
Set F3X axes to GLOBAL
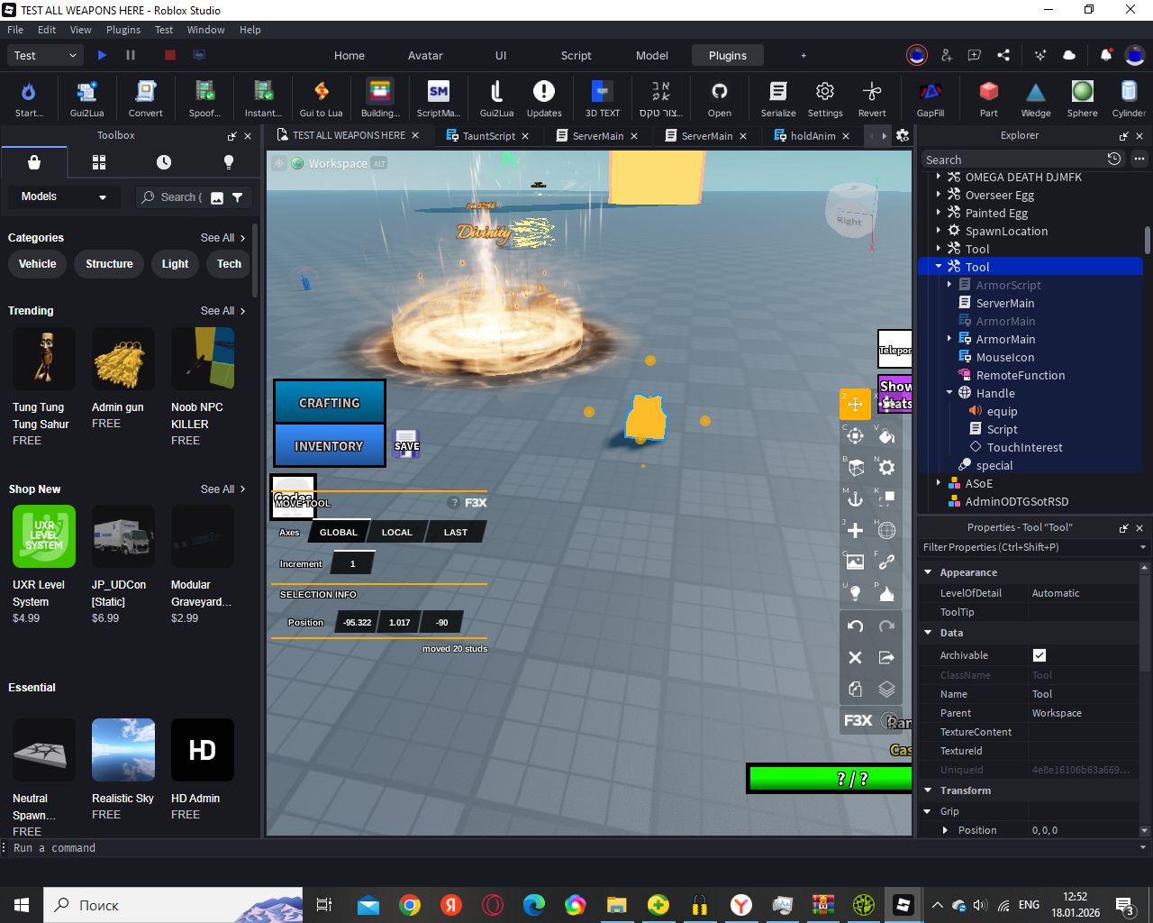(339, 532)
